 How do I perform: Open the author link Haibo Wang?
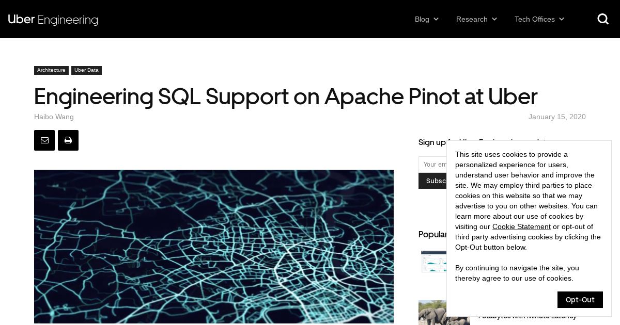[54, 117]
